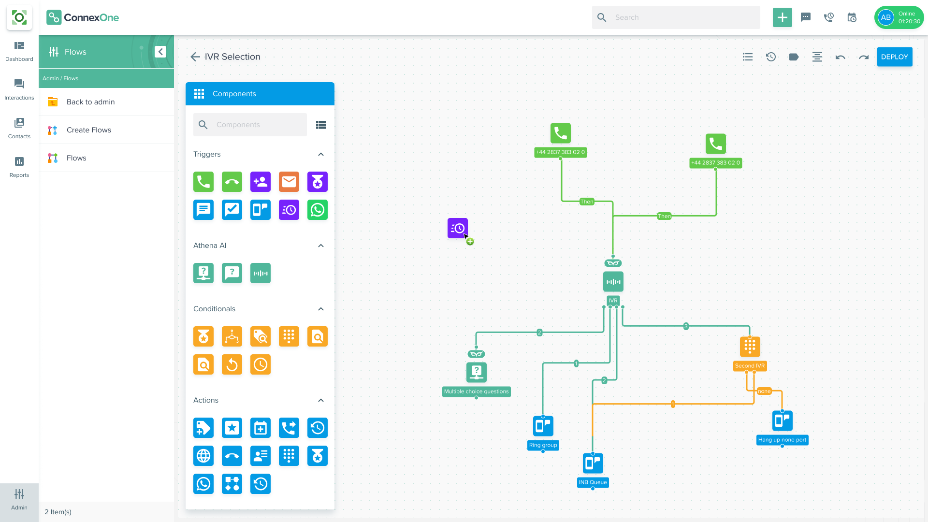928x522 pixels.
Task: Click the Admin / Flows breadcrumb
Action: pyautogui.click(x=60, y=78)
